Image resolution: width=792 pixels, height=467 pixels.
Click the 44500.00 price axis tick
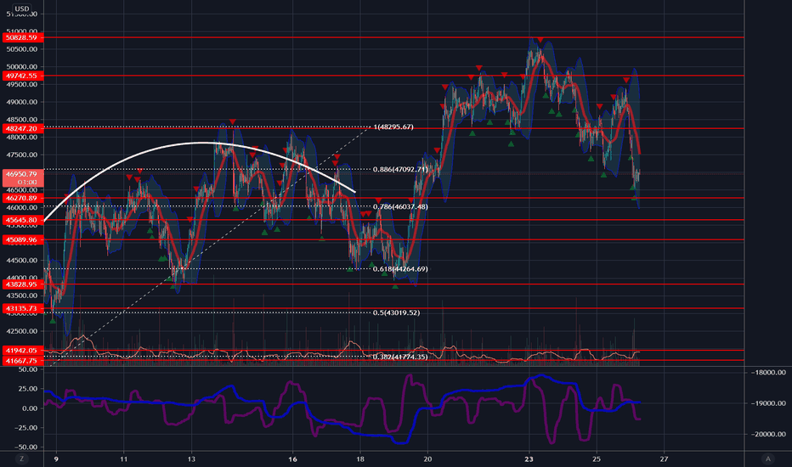(x=22, y=261)
